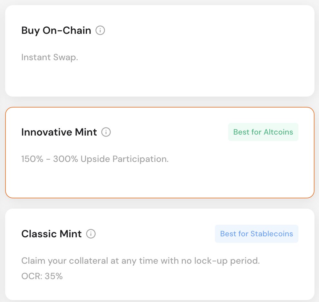Click the Best for Stablecoins badge
319x302 pixels.
(256, 234)
